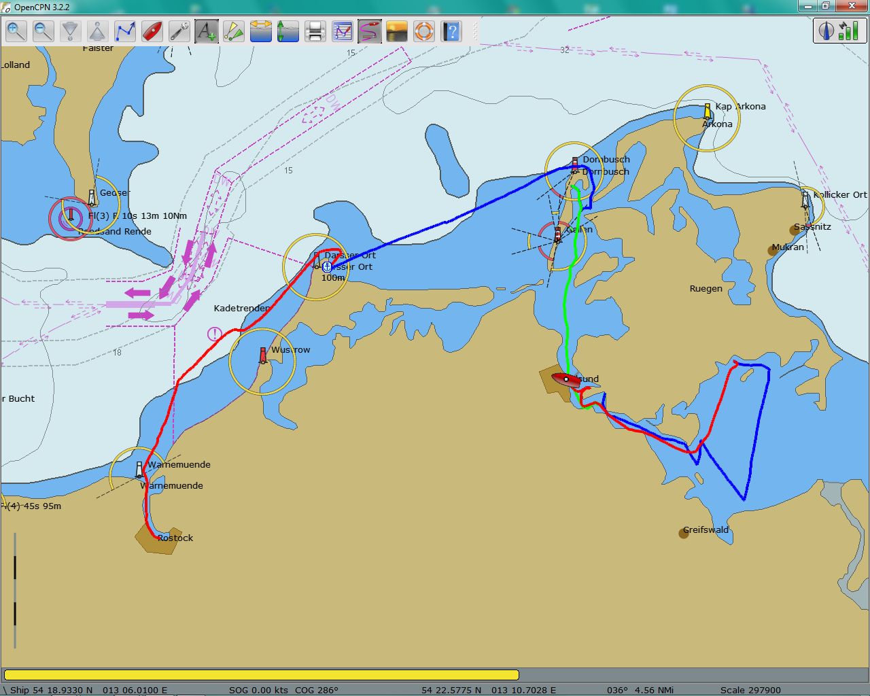Screen dimensions: 870x696
Task: Toggle chart text display button
Action: pos(207,31)
